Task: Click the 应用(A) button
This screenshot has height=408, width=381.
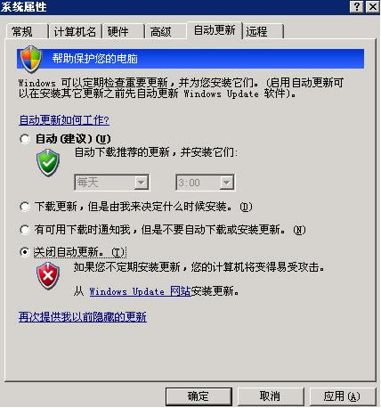Action: (342, 396)
